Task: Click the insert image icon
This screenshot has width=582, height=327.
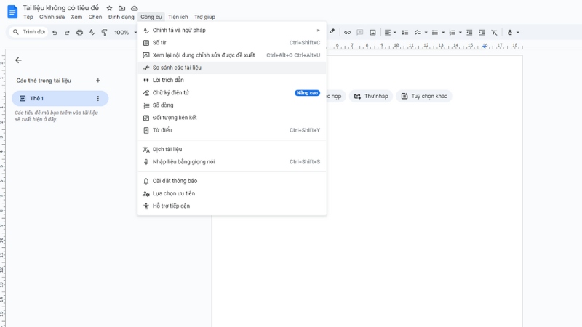Action: 372,33
